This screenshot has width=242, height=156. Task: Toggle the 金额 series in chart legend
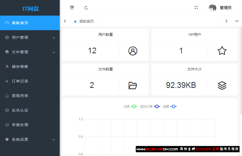170,107
